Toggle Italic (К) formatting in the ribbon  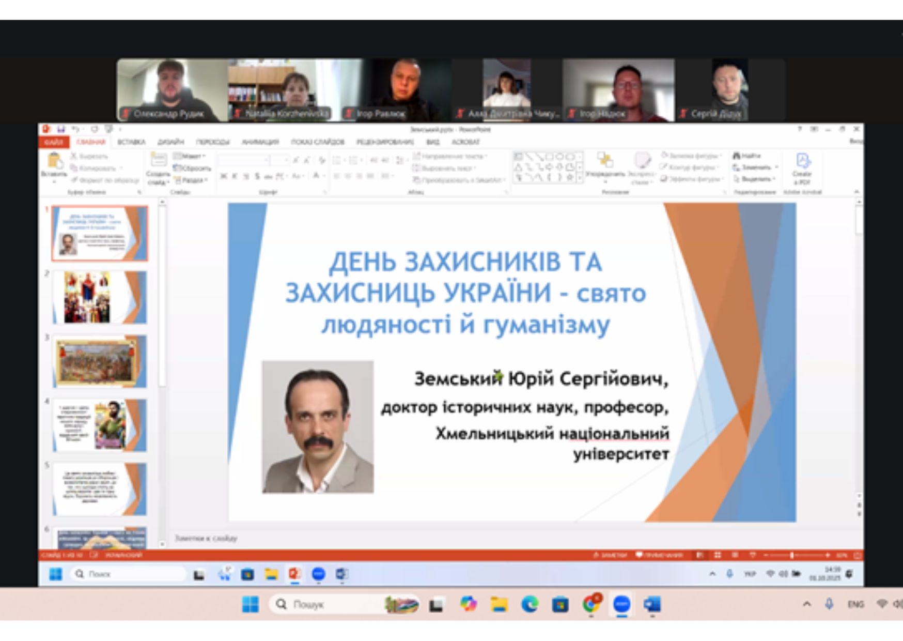tap(235, 176)
